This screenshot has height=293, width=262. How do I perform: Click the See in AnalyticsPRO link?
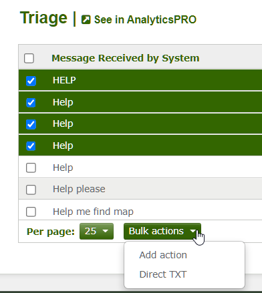[139, 19]
